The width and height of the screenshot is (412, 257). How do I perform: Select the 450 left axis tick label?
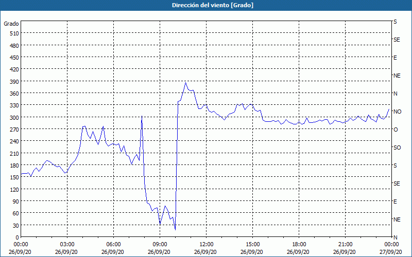[15, 58]
